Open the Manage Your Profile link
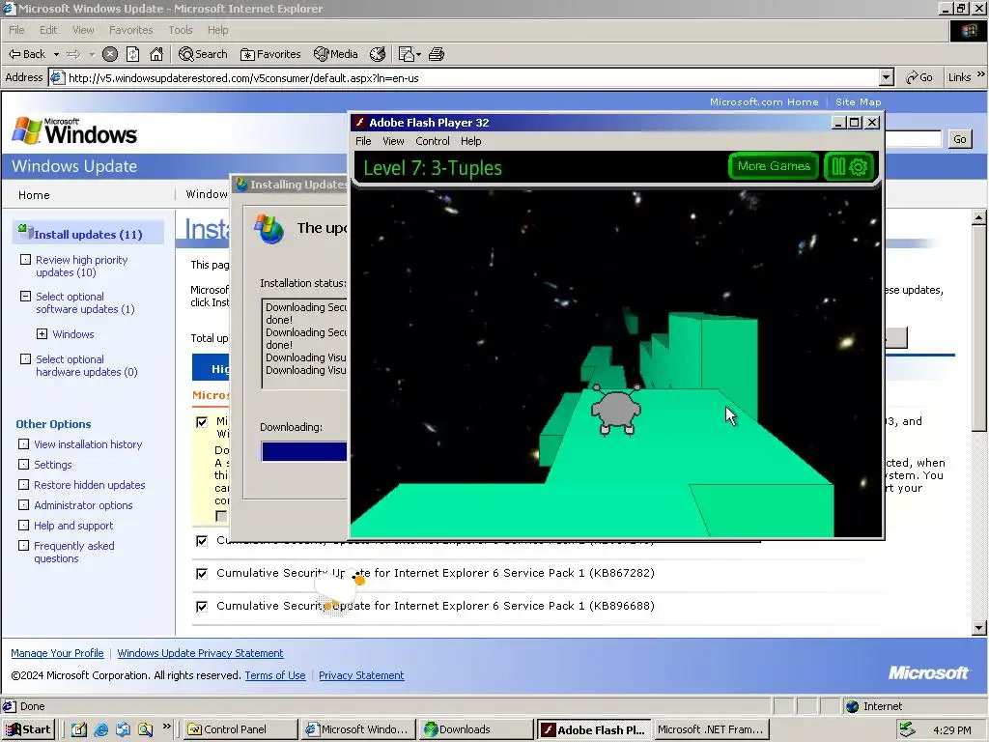 click(x=57, y=653)
